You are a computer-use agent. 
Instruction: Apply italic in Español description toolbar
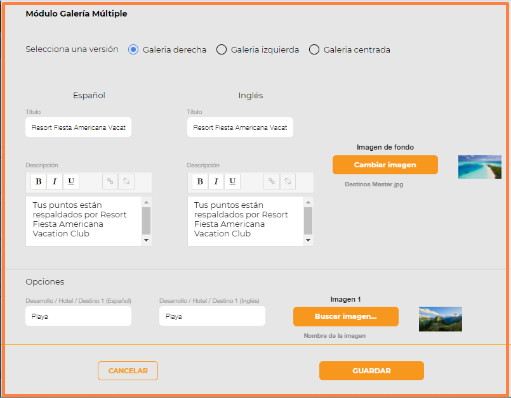coord(55,181)
